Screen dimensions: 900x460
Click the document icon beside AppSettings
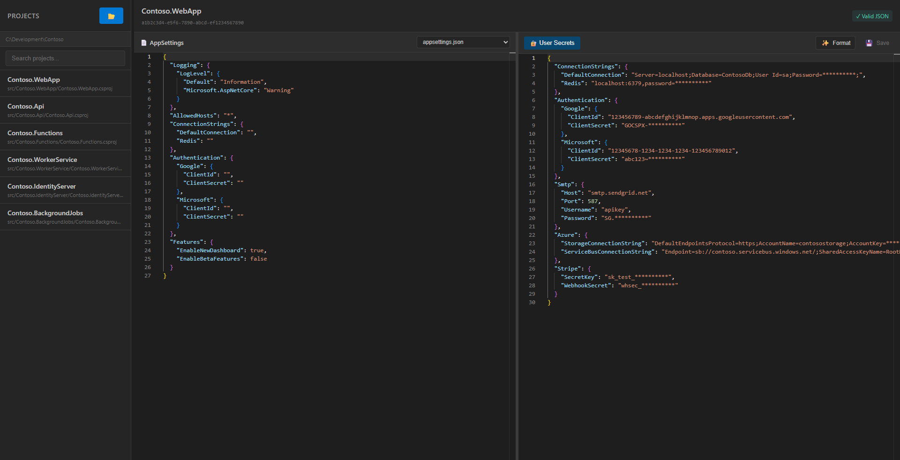pyautogui.click(x=144, y=43)
